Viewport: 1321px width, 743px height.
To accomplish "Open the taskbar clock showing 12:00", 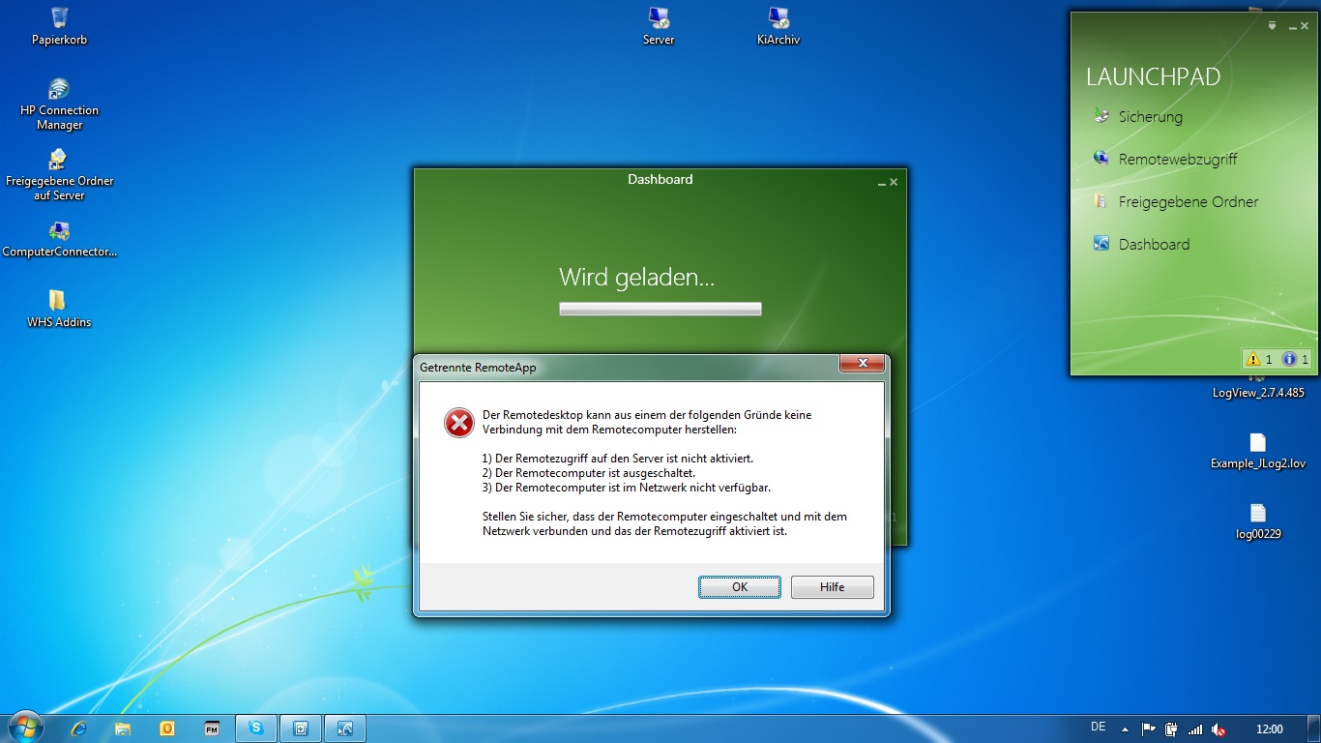I will tap(1269, 729).
